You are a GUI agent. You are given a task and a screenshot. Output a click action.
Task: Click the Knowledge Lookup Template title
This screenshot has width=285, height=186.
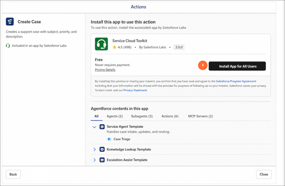129,149
